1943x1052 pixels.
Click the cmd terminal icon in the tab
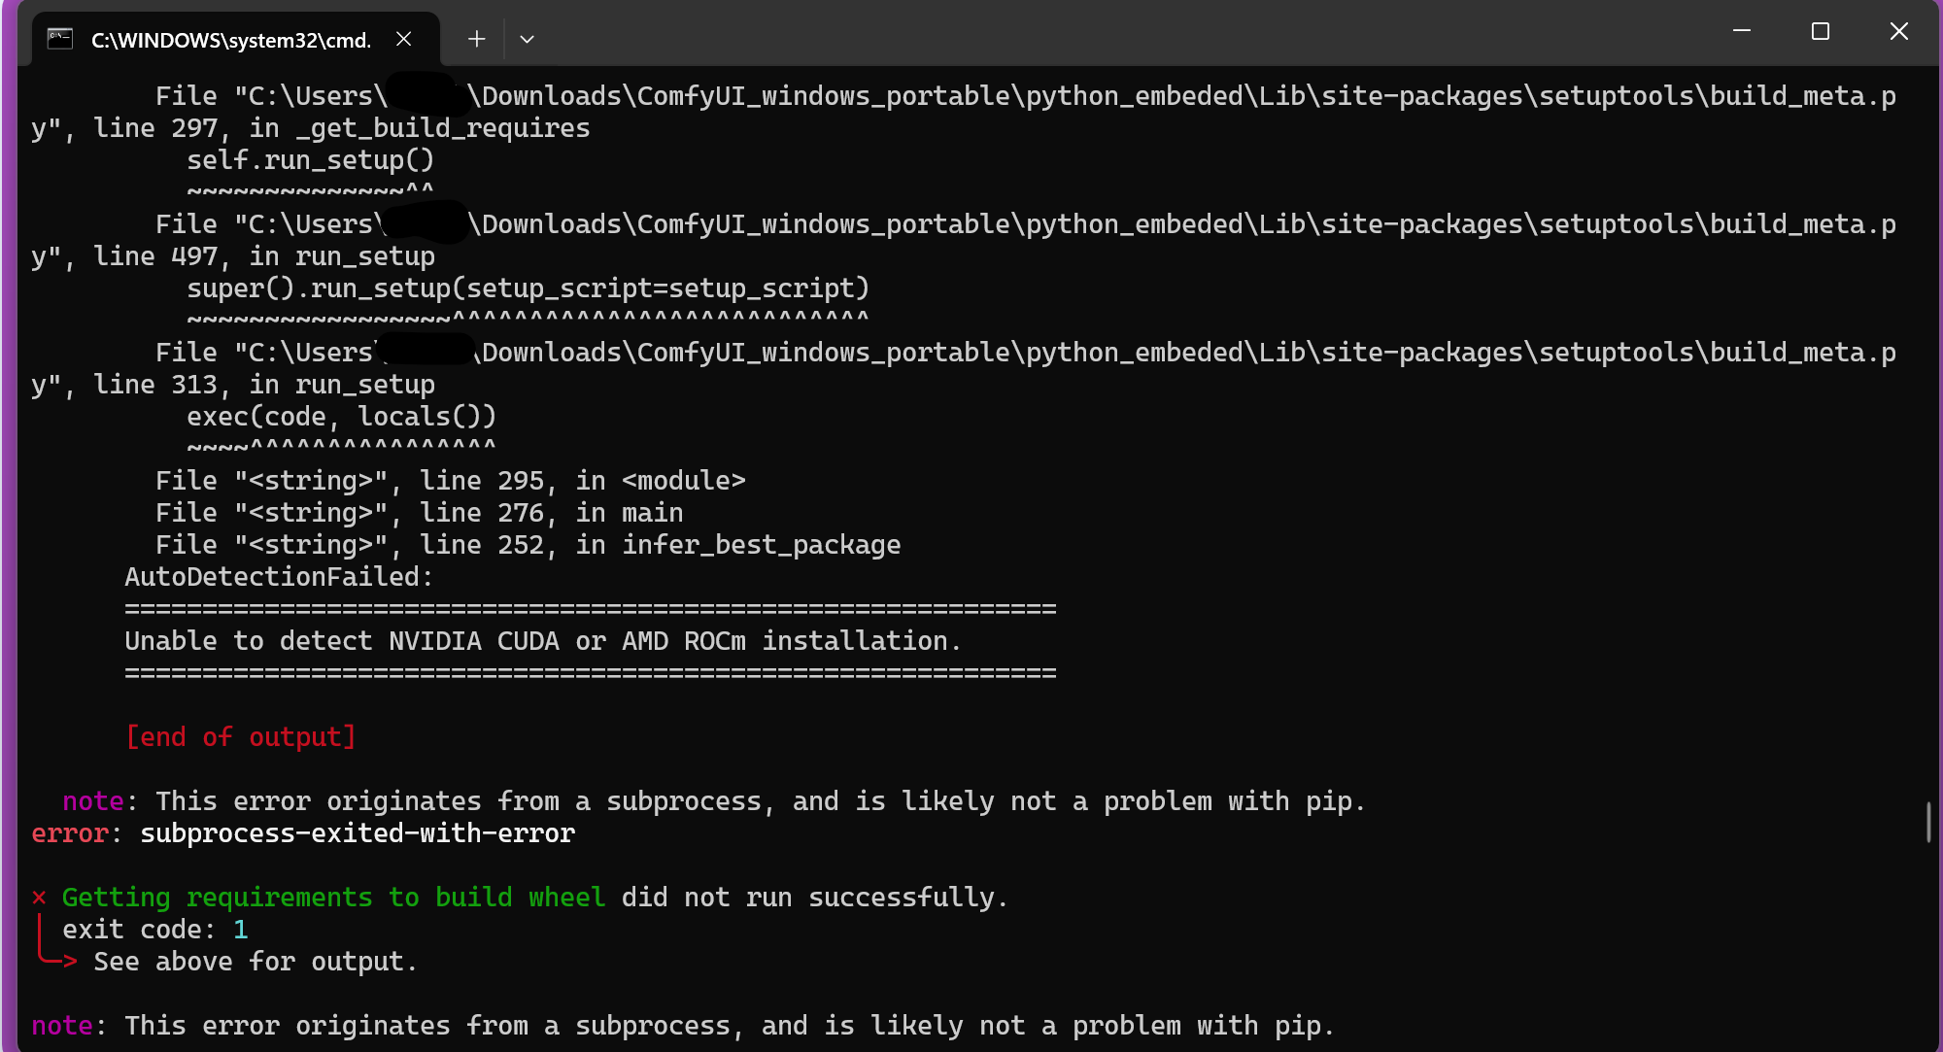(60, 39)
